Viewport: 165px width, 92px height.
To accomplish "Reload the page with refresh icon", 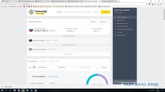I will coord(6,4).
